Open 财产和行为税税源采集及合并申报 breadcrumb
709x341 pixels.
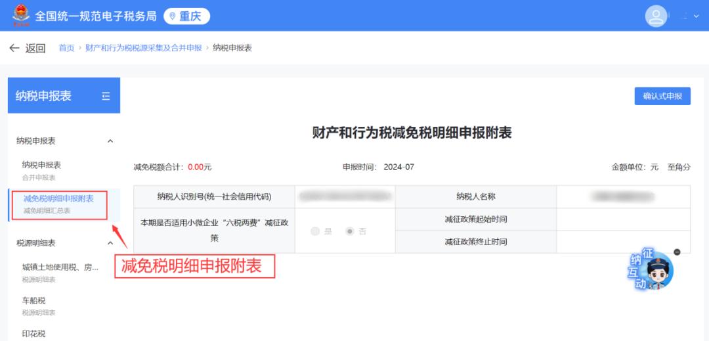(x=143, y=48)
